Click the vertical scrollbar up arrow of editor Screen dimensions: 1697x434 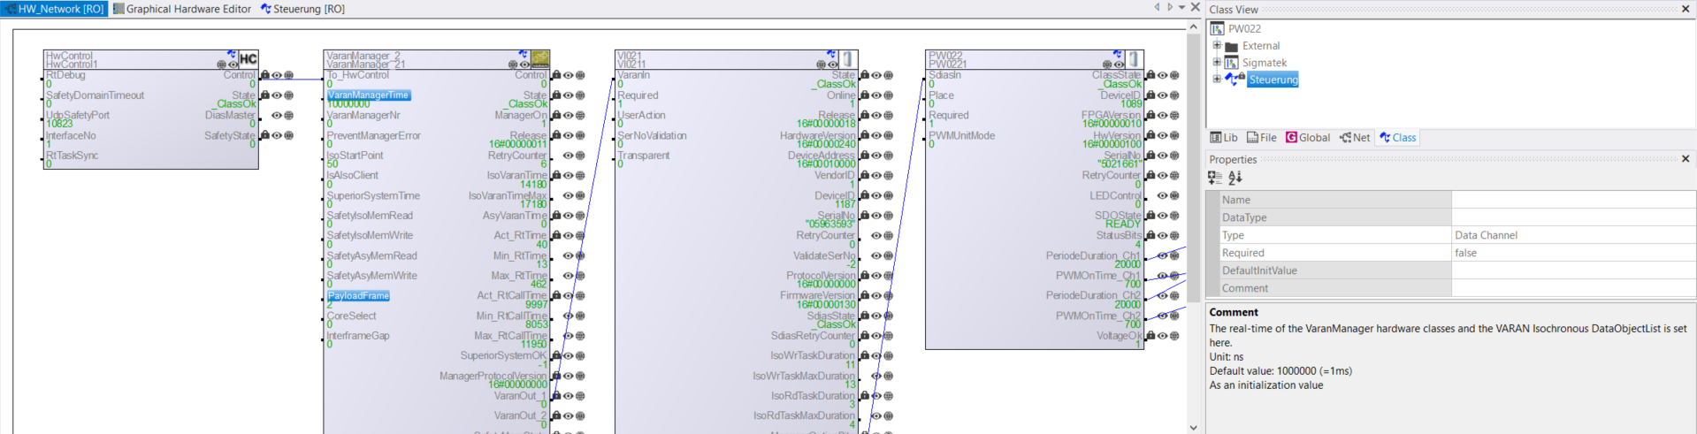[1193, 27]
